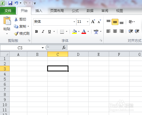
Task: Toggle italic formatting
Action: click(43, 31)
